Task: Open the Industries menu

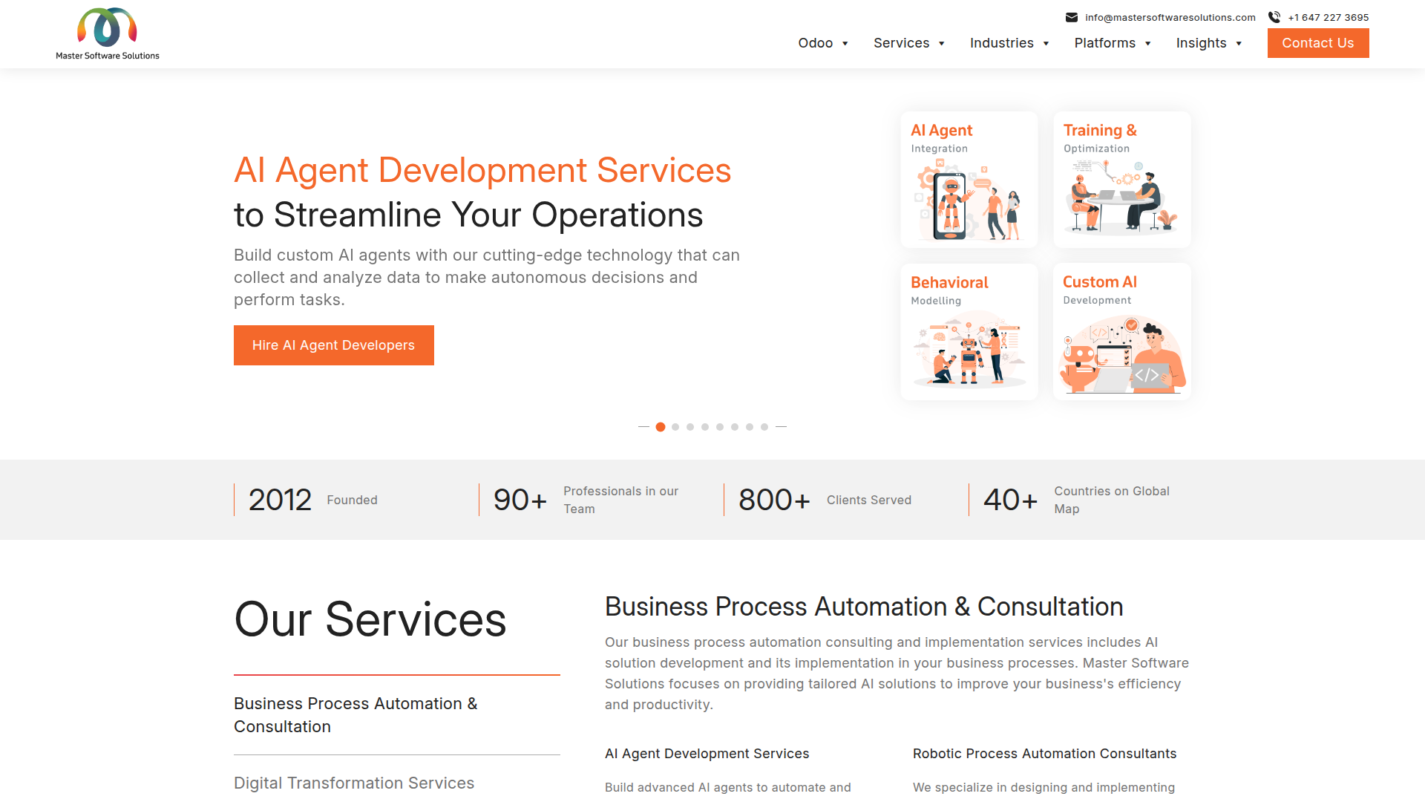Action: (1002, 43)
